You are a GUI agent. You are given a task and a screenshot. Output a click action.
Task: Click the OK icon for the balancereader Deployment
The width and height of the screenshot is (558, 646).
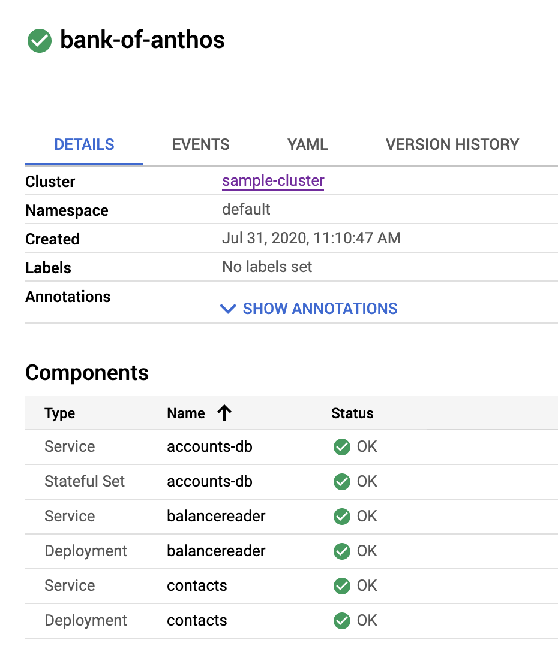click(341, 551)
